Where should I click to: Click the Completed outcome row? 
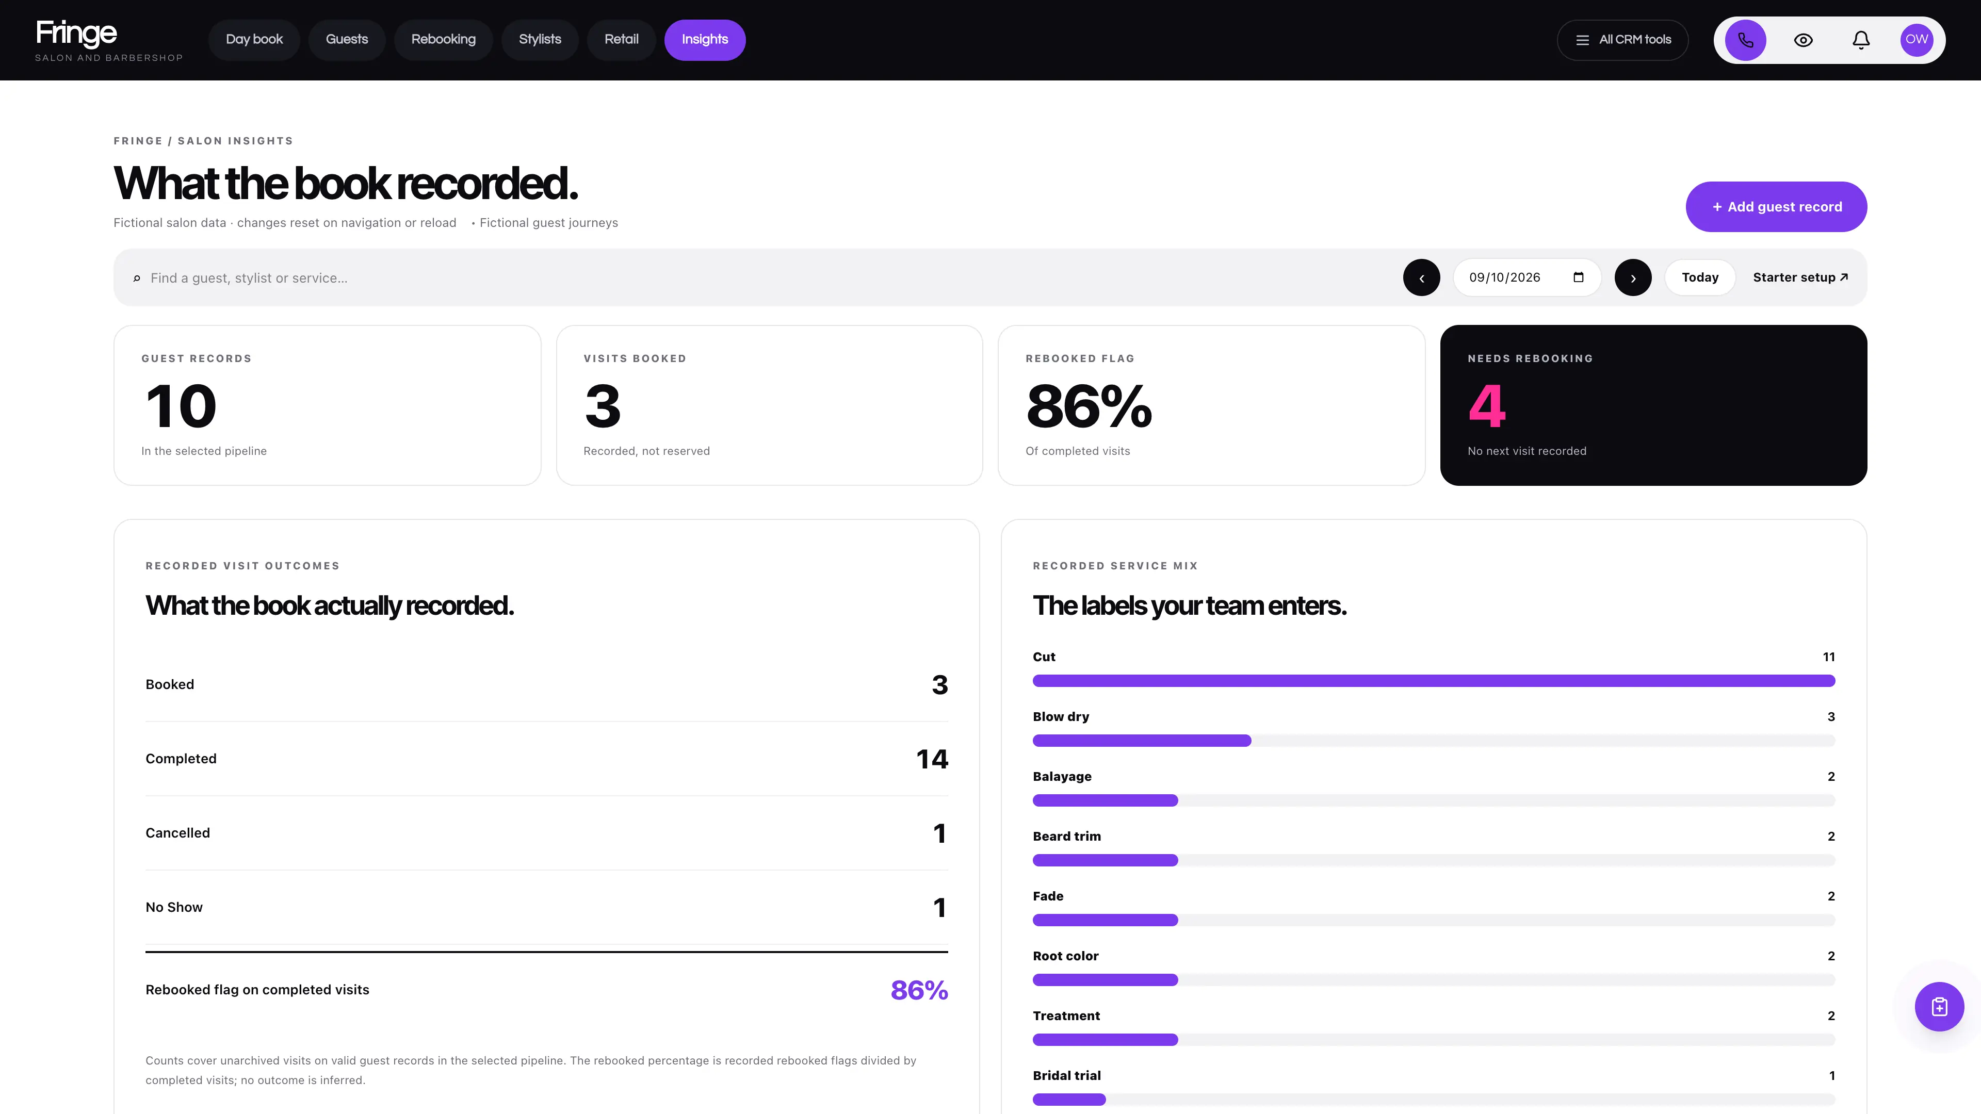pos(547,759)
